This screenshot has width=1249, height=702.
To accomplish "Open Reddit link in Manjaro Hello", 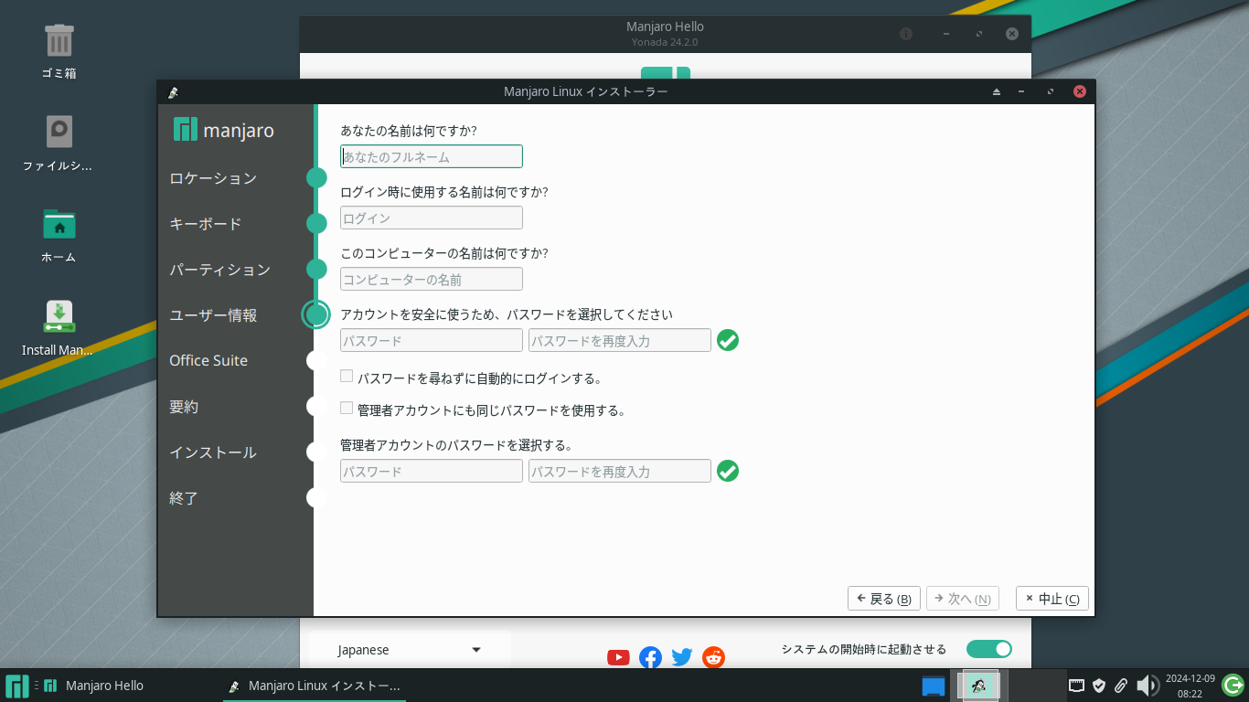I will pos(713,657).
